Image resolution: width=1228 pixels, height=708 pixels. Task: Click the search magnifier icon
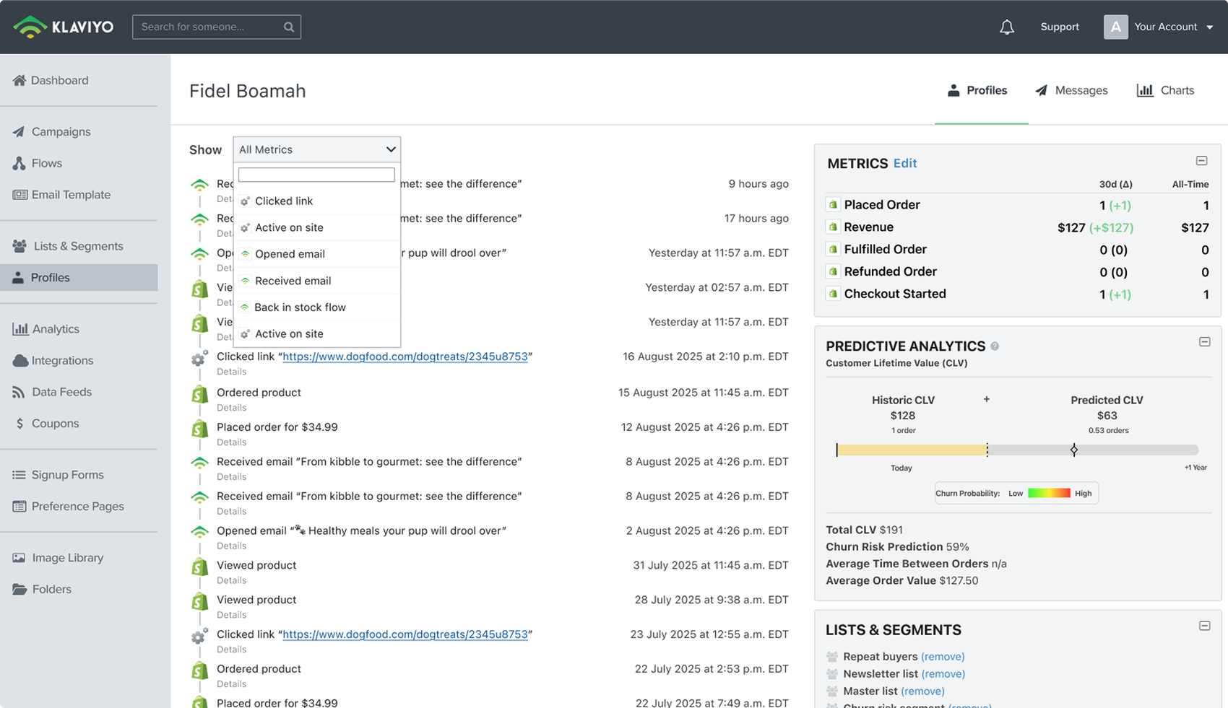pyautogui.click(x=289, y=27)
